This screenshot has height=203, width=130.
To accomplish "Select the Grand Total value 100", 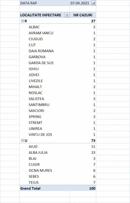I will [83, 188].
